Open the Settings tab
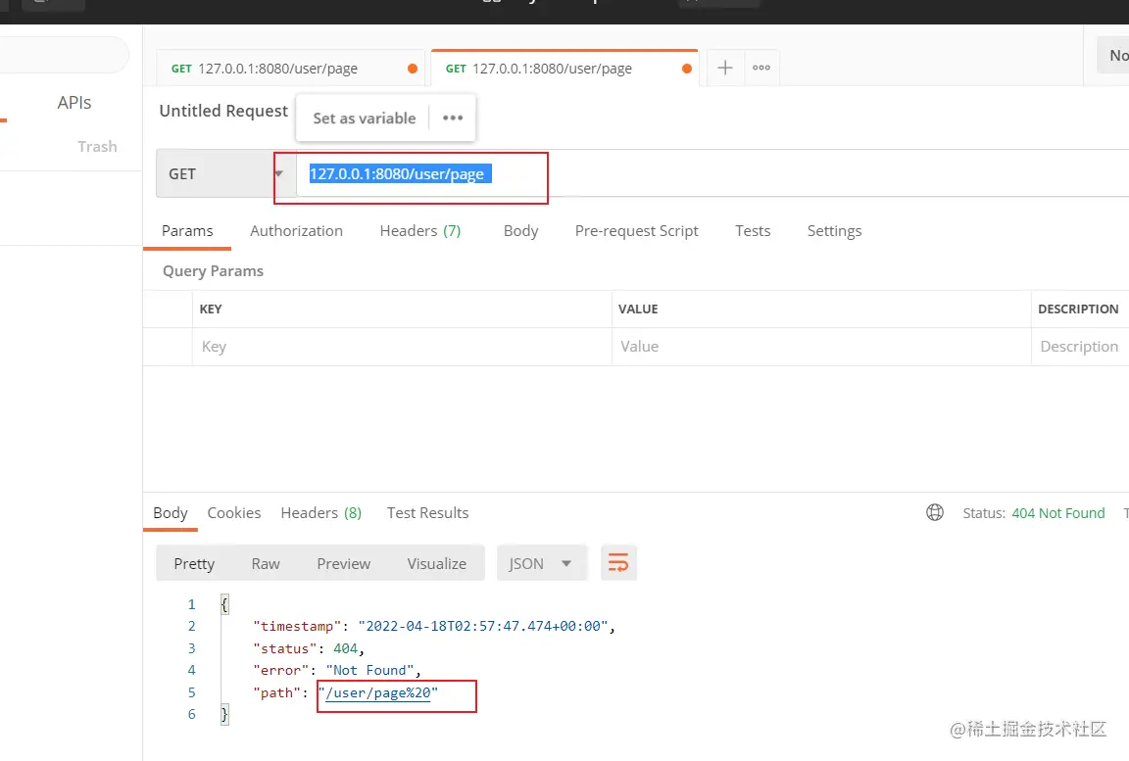Screen dimensions: 1129x761 point(834,231)
